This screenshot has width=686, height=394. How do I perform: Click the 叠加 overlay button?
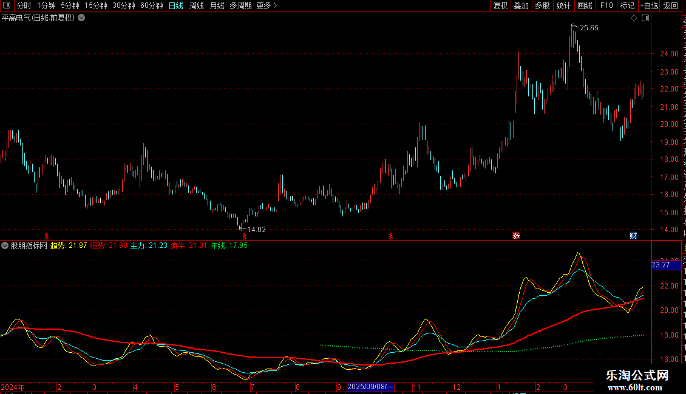(x=521, y=5)
